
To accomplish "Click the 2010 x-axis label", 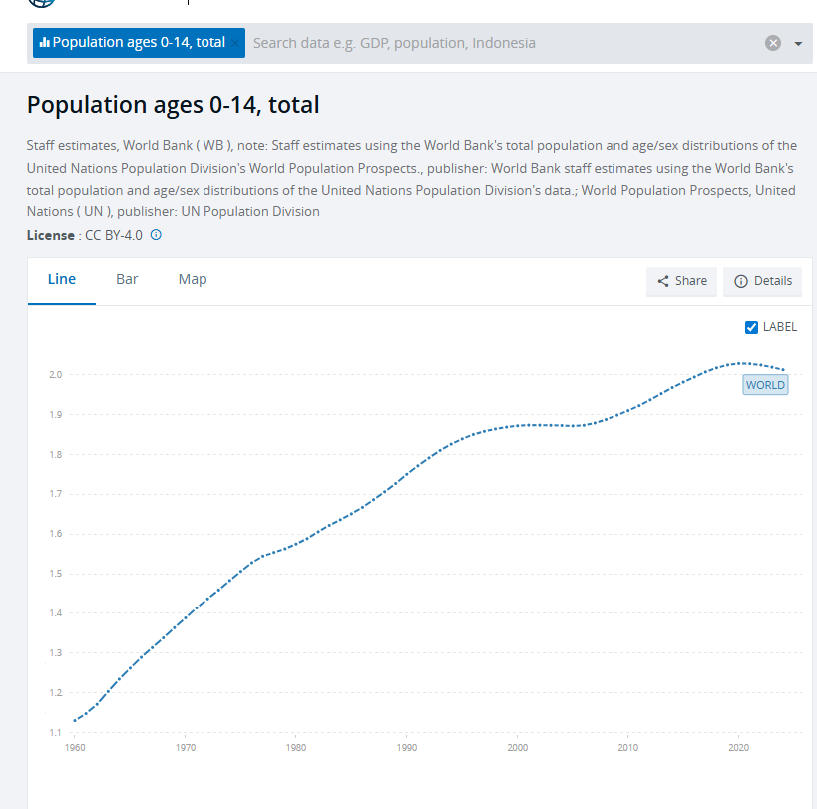I will tap(627, 747).
